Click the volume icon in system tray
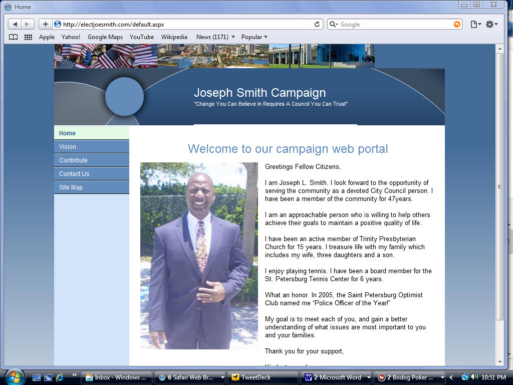This screenshot has width=513, height=385. click(x=474, y=377)
